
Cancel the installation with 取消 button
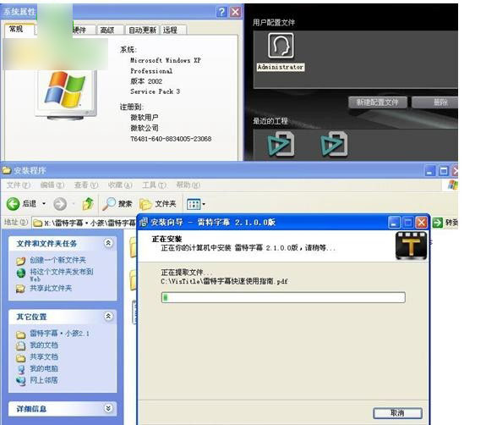tap(397, 413)
